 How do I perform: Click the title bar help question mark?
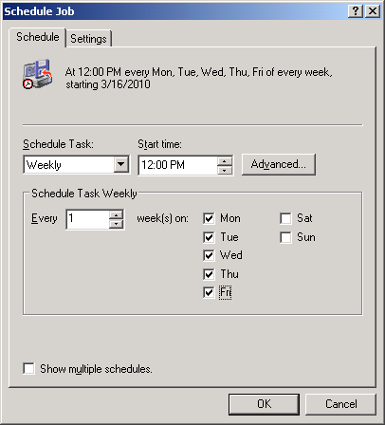point(356,11)
